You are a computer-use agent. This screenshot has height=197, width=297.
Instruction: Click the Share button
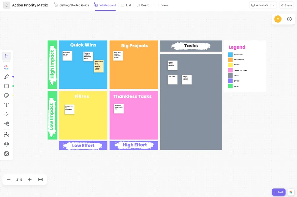coord(286,5)
